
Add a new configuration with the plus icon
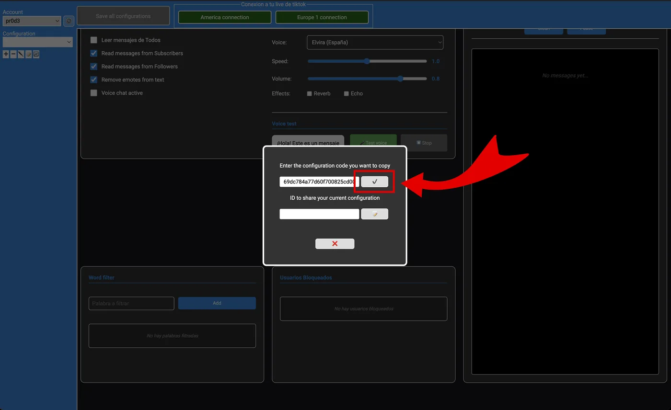(6, 55)
